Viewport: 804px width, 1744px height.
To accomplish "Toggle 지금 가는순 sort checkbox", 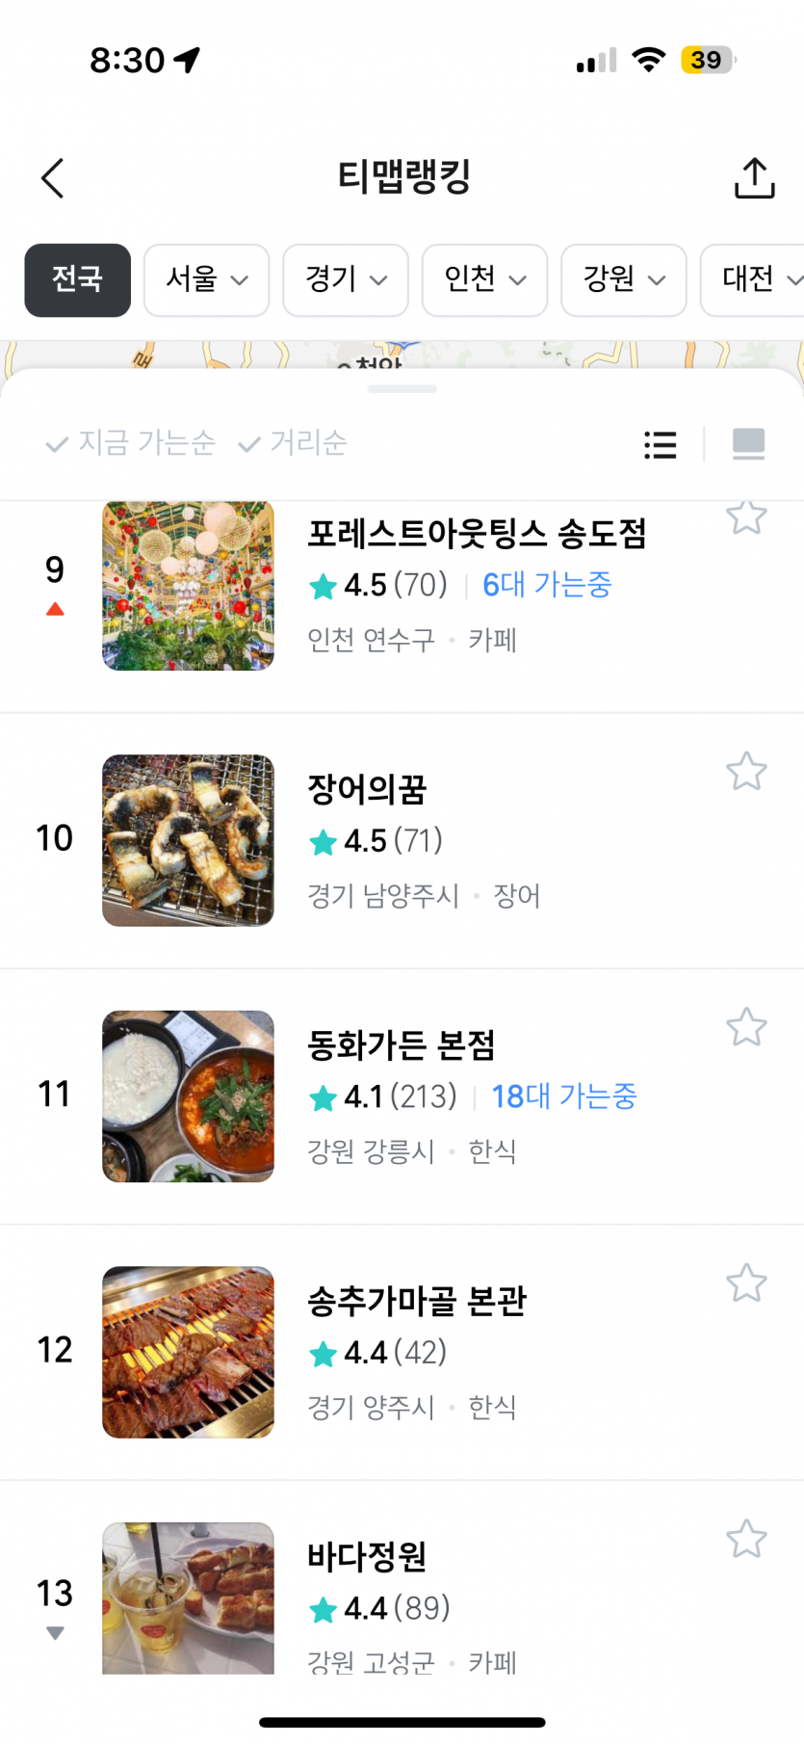I will (x=130, y=443).
